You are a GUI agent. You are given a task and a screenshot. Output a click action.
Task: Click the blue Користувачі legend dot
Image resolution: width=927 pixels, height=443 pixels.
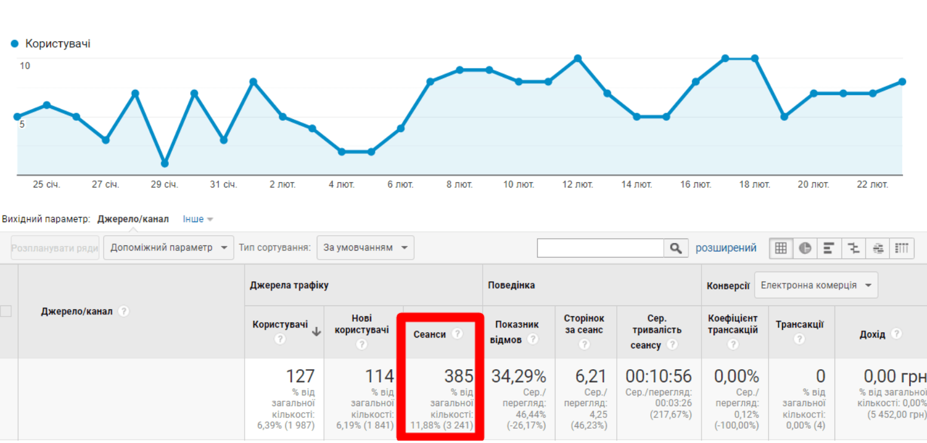[x=15, y=43]
